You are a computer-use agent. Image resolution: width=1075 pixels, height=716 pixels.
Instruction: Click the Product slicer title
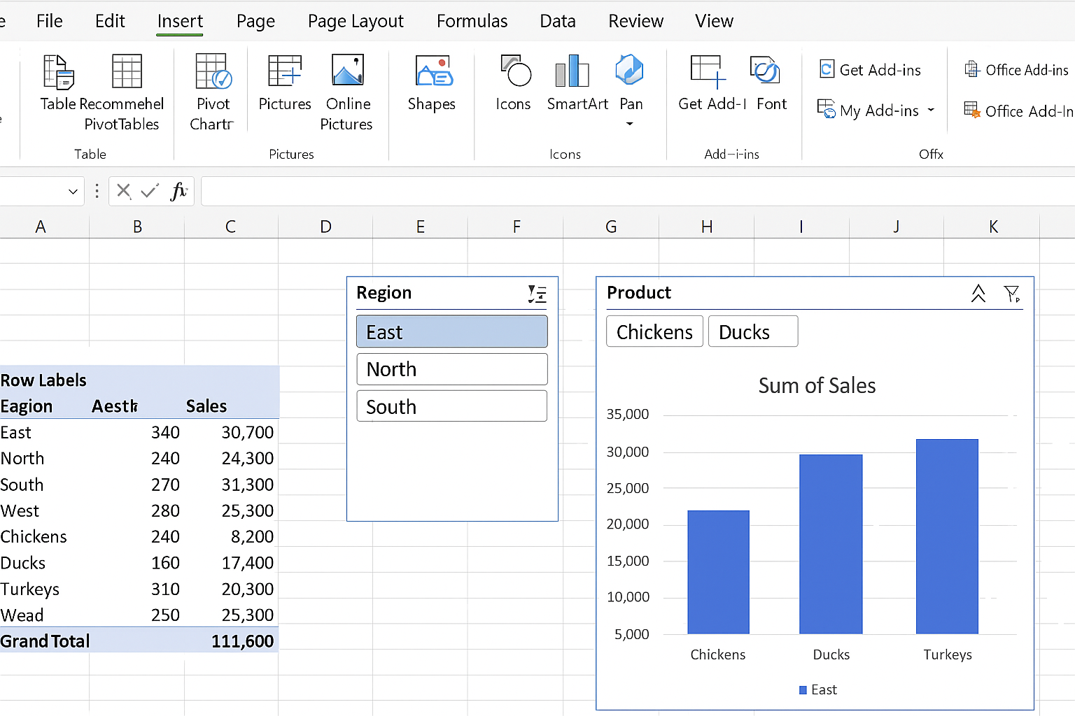(x=638, y=292)
